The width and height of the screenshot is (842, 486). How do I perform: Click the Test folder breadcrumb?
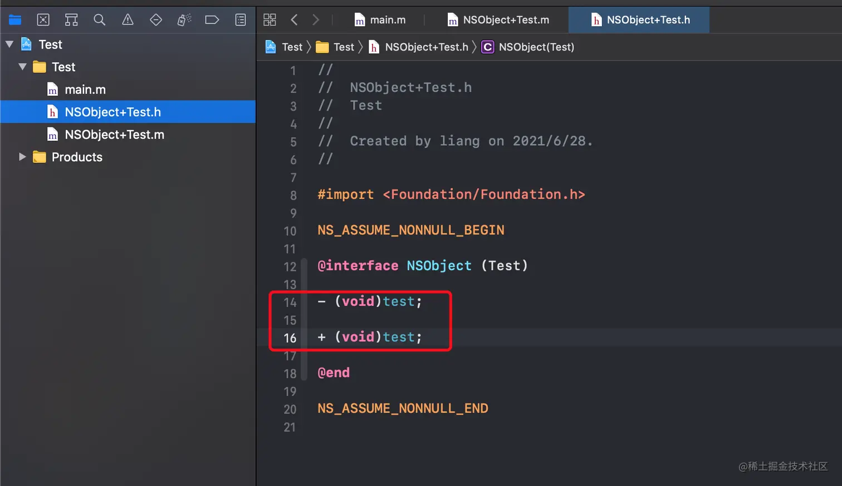tap(335, 47)
